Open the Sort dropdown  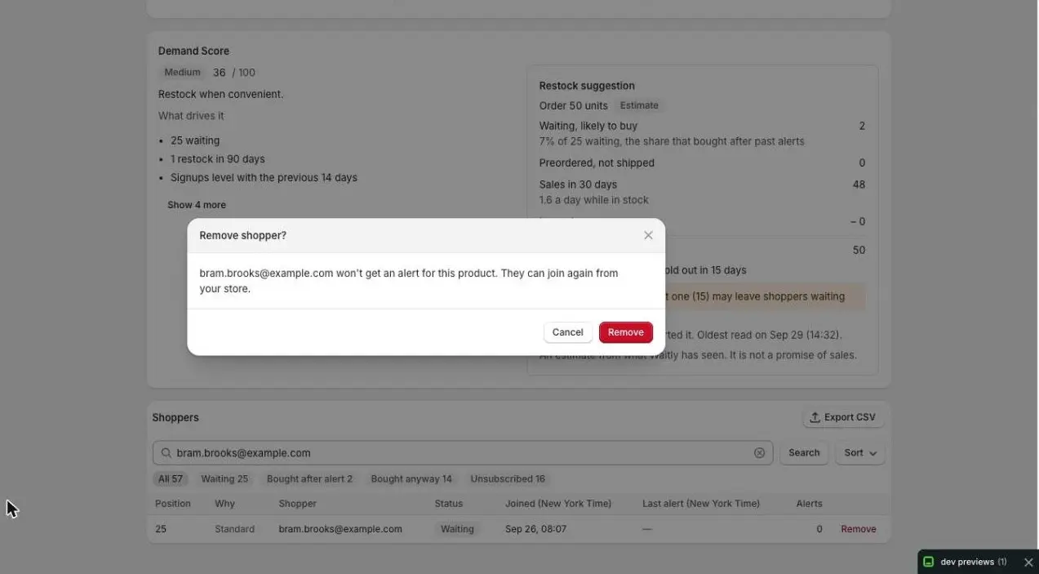860,453
